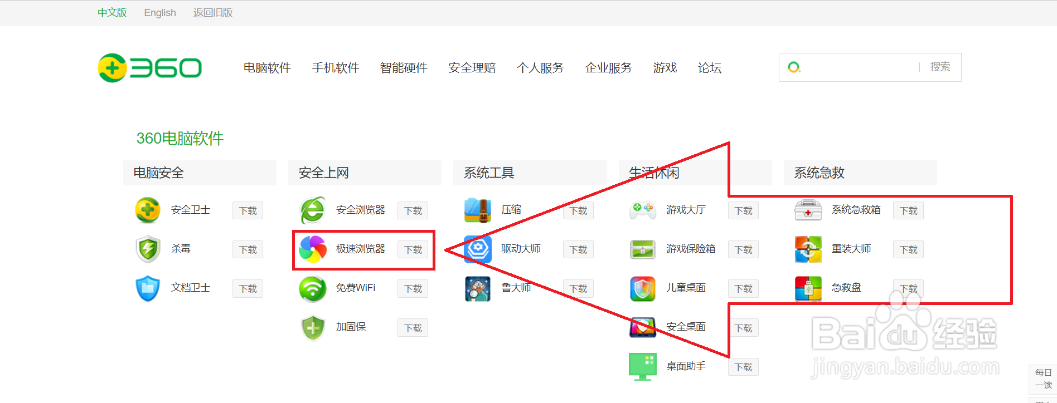
Task: Click the 系统急救箱 first-aid icon
Action: (808, 210)
